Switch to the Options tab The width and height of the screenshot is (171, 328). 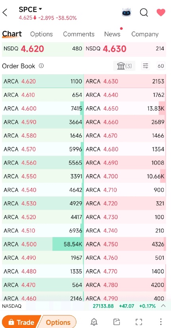click(41, 34)
